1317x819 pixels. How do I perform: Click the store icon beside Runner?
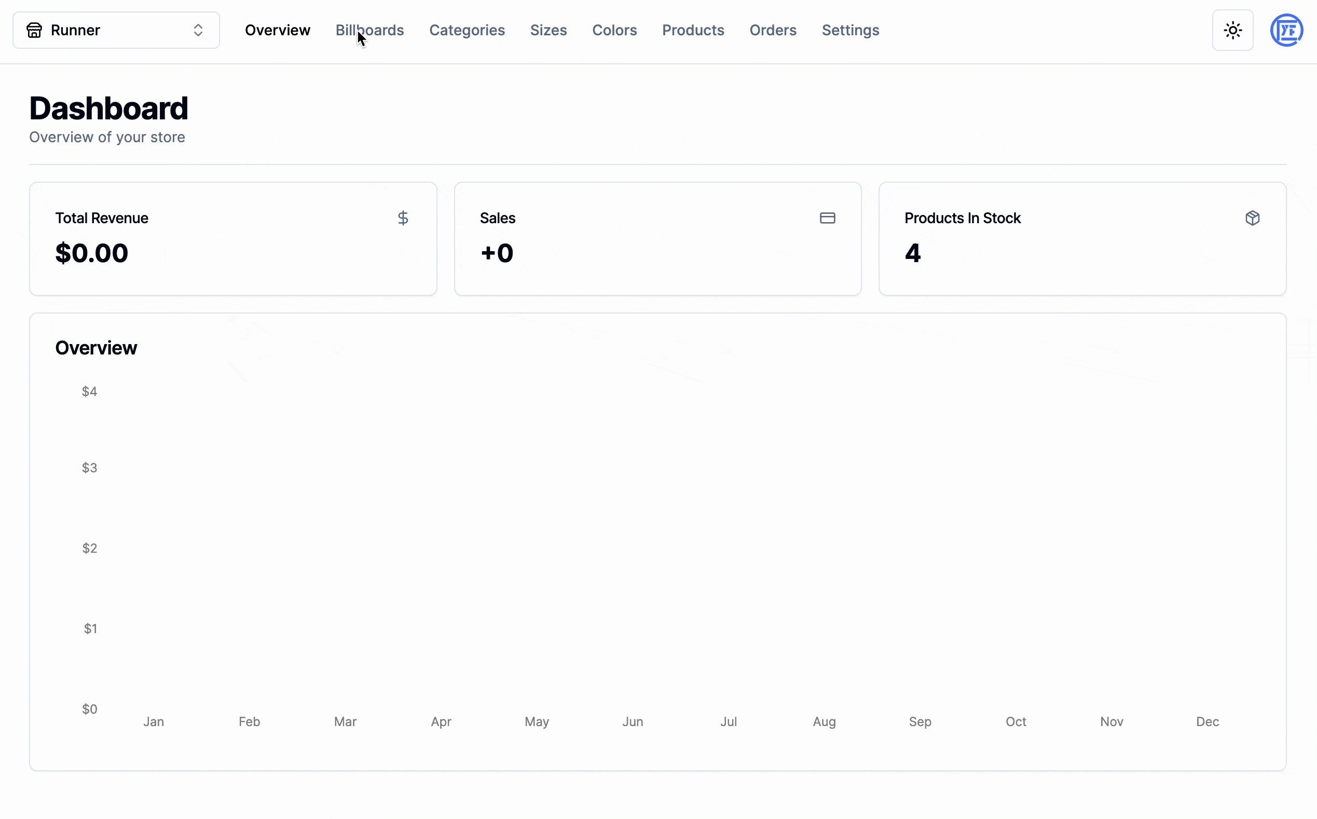click(x=34, y=30)
